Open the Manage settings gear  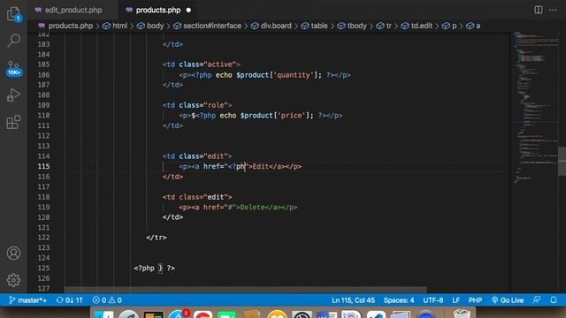pos(14,280)
